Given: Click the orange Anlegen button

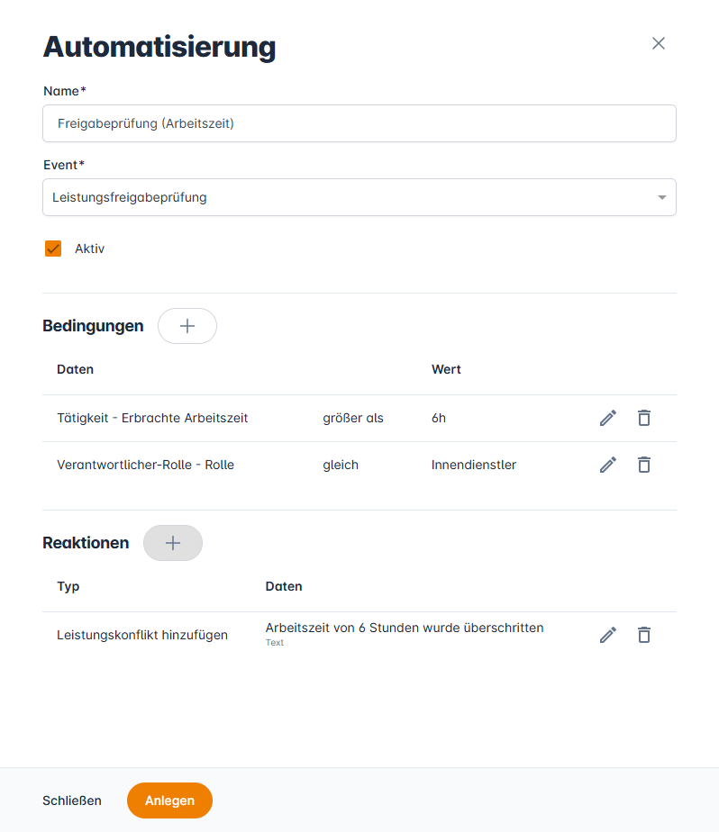Looking at the screenshot, I should (169, 800).
